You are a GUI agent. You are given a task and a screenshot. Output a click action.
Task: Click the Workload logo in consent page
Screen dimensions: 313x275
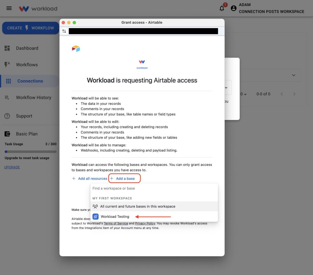pyautogui.click(x=142, y=64)
